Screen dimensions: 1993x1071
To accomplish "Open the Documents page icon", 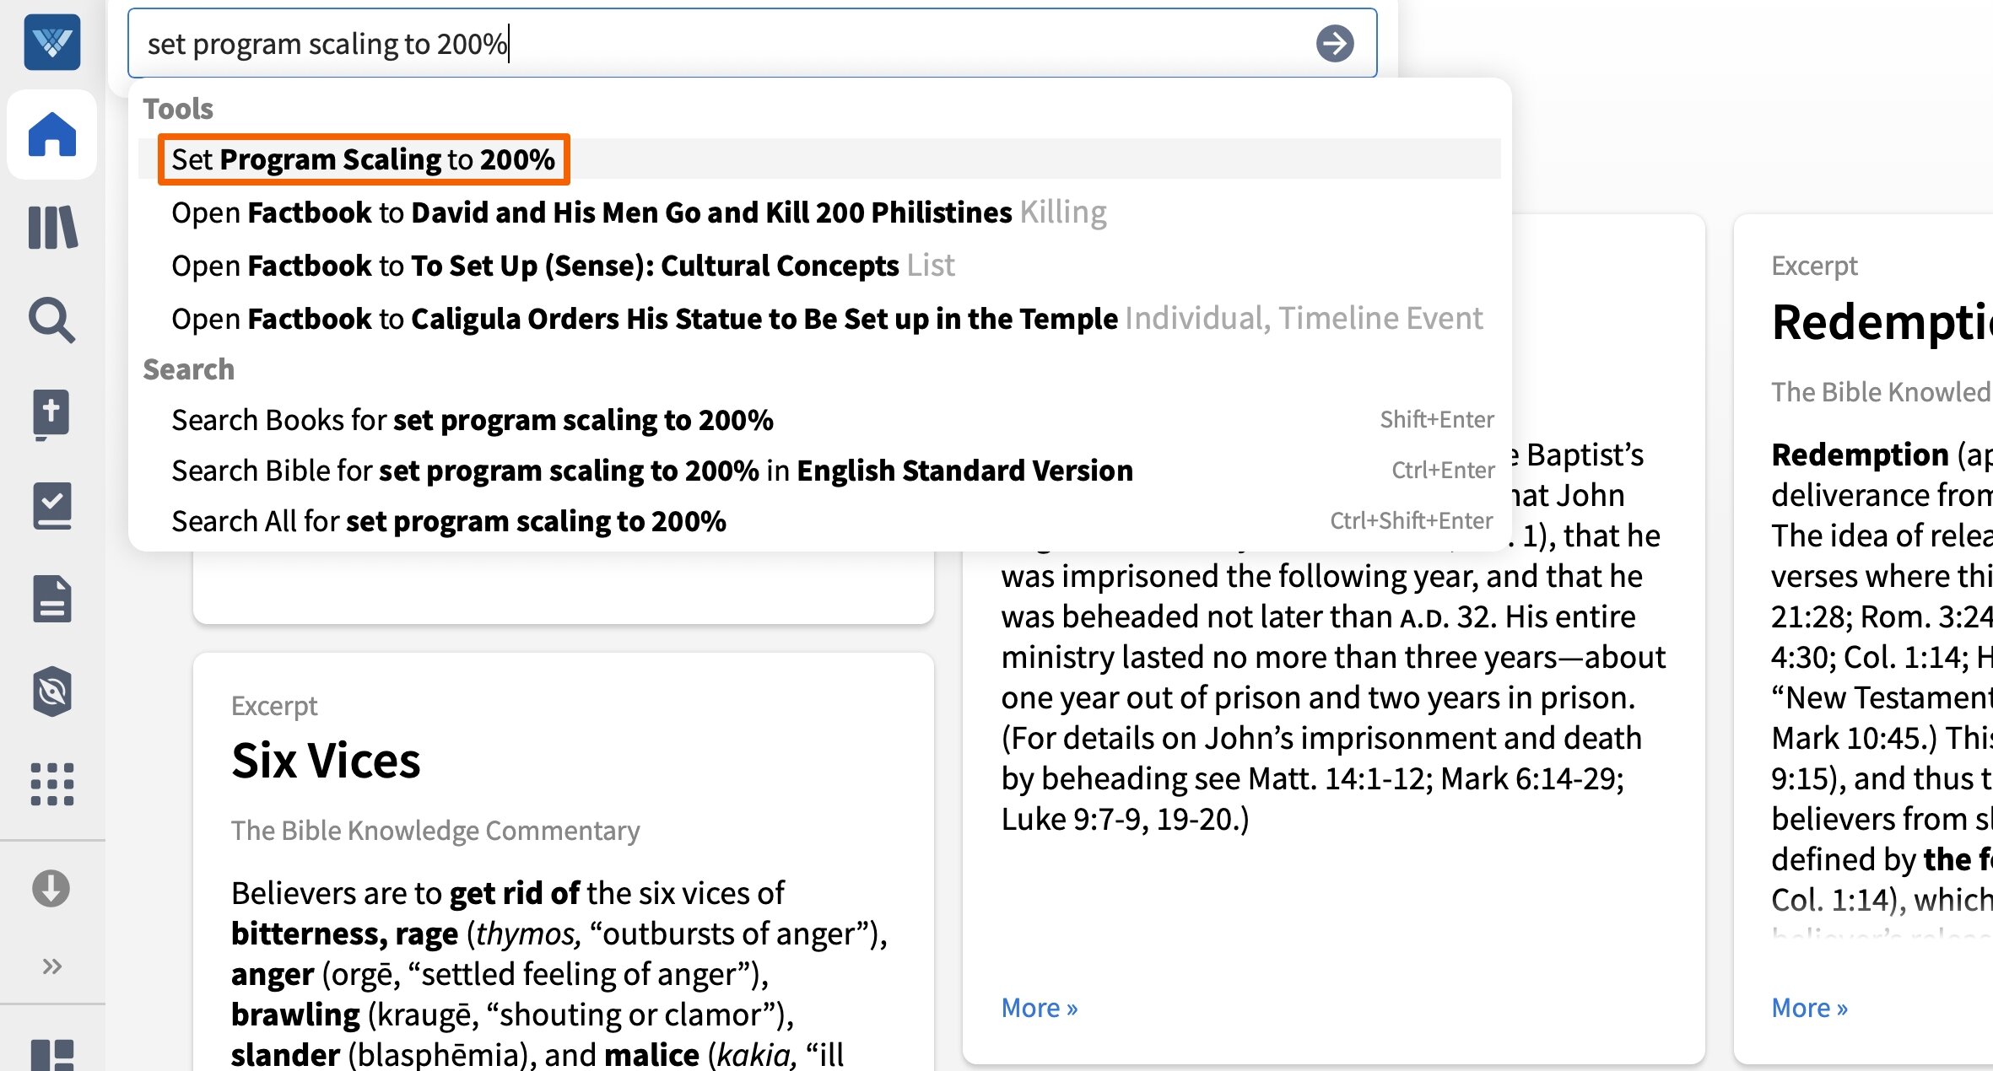I will tap(52, 599).
